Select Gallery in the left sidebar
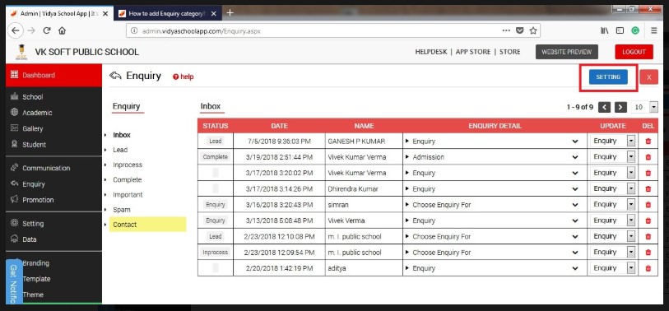The width and height of the screenshot is (669, 311). pyautogui.click(x=32, y=128)
